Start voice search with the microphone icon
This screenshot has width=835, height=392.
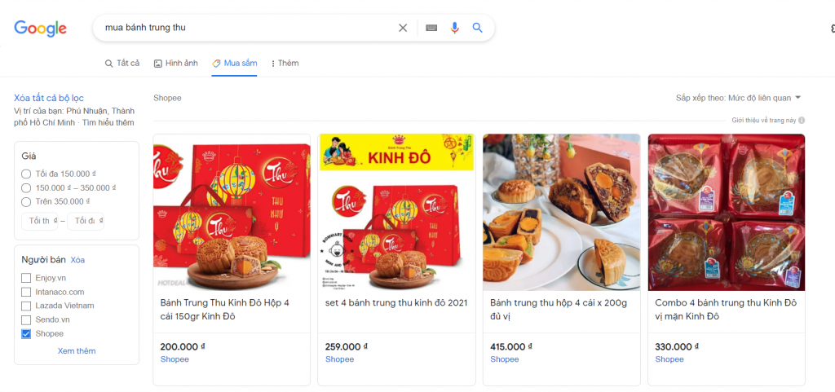pos(454,28)
